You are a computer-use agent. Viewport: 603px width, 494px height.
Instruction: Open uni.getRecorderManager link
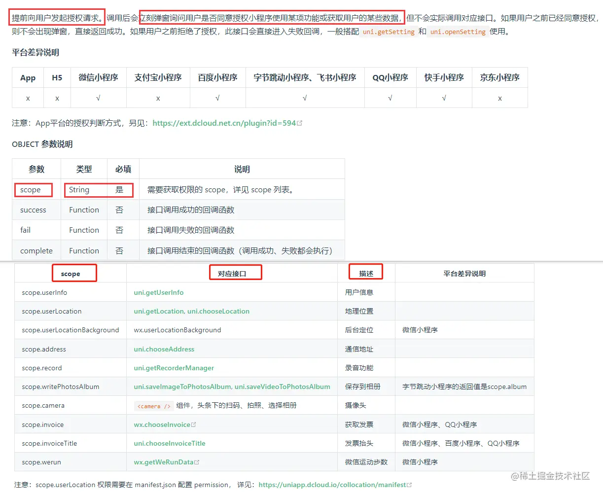[174, 368]
